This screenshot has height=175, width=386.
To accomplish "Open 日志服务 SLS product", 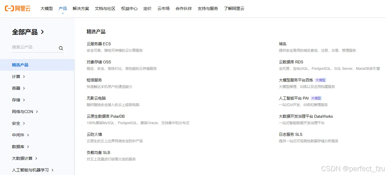I will point(291,134).
